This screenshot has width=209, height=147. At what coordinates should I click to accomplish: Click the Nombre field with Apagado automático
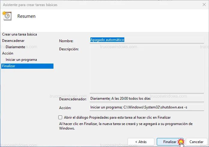tap(147, 39)
